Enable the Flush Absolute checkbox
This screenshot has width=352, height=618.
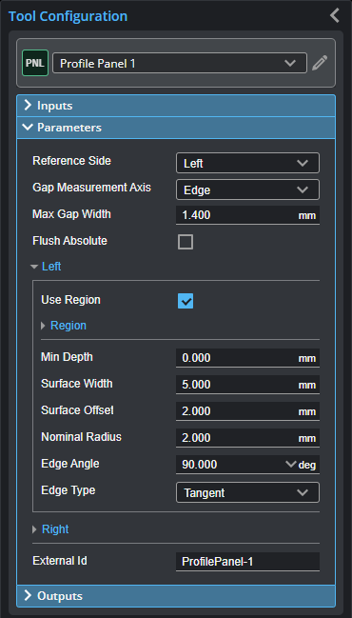pyautogui.click(x=186, y=242)
